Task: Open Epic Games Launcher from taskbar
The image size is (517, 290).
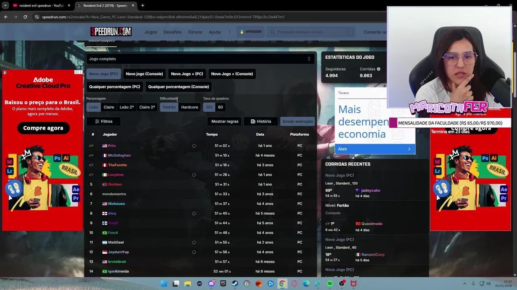Action: 223,284
